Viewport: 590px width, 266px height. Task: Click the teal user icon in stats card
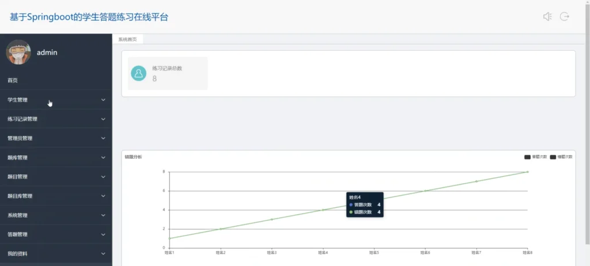(138, 73)
